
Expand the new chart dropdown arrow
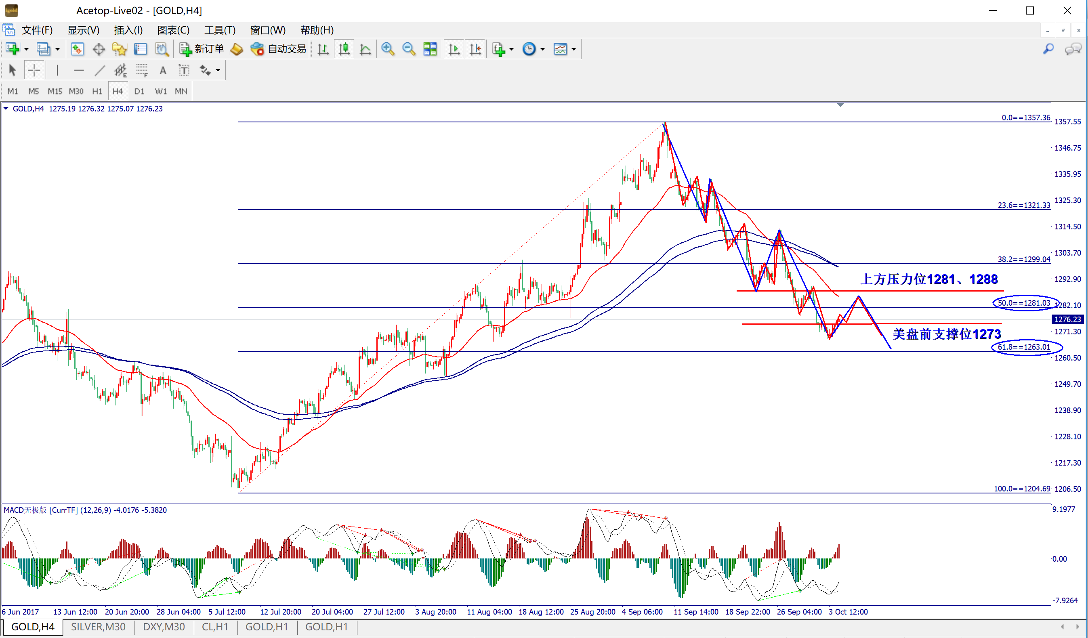pos(26,49)
